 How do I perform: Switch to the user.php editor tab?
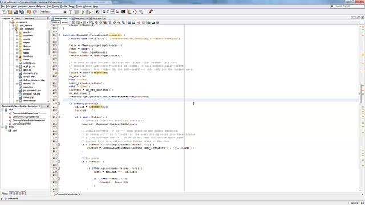(x=79, y=18)
